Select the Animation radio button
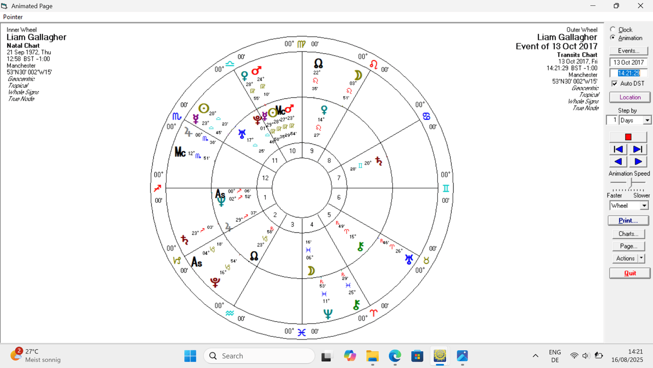653x368 pixels. 612,38
